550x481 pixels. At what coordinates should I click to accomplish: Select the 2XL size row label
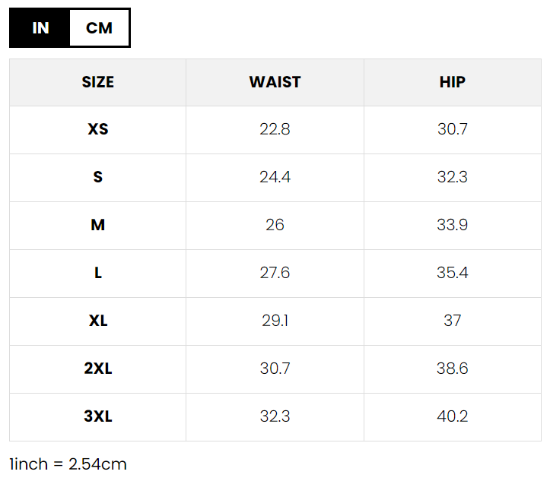(97, 369)
